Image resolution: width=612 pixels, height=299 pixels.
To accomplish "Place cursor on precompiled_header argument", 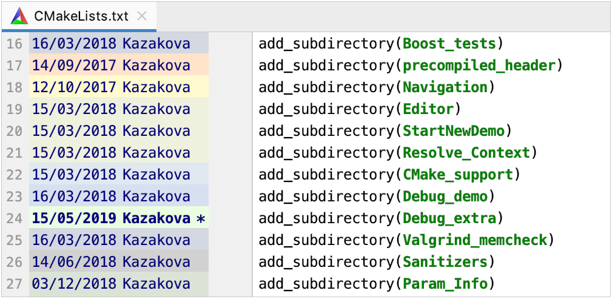I will pyautogui.click(x=479, y=66).
